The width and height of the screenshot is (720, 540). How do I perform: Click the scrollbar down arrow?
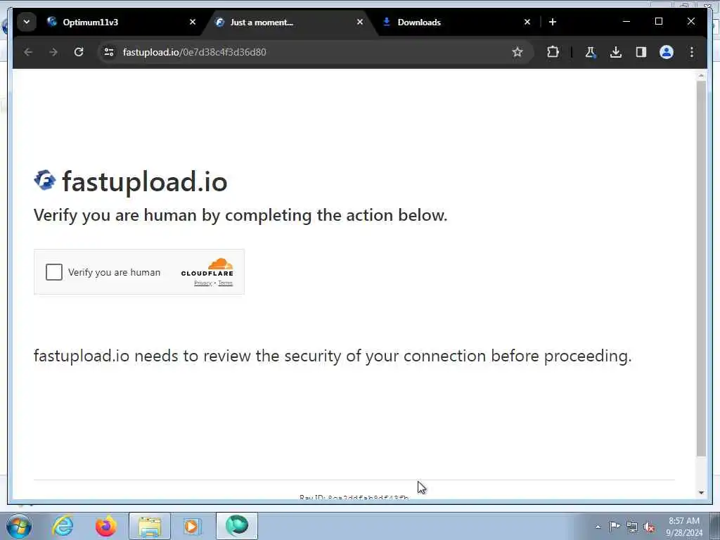(x=701, y=493)
